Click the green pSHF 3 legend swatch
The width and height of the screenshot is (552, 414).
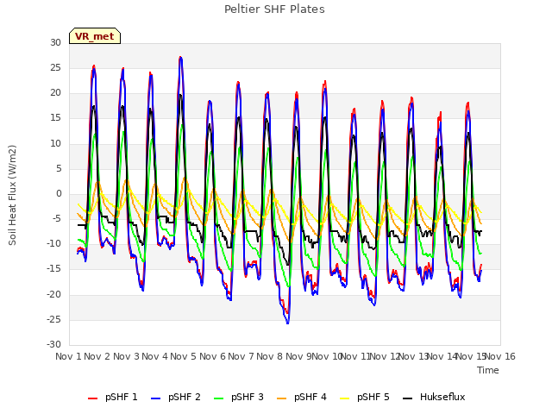(x=218, y=398)
